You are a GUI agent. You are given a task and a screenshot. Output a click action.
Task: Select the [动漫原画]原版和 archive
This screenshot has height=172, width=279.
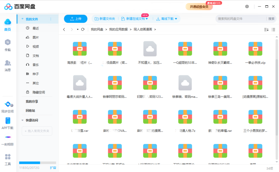[255, 87]
